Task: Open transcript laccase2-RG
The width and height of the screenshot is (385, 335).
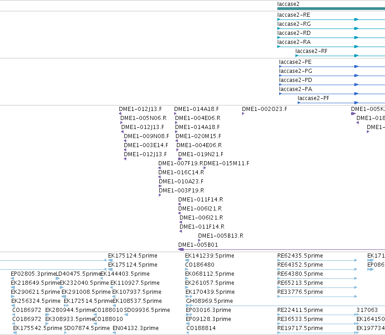Action: pyautogui.click(x=294, y=24)
